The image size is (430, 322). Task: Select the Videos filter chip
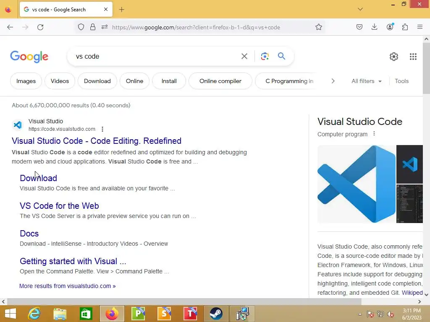pyautogui.click(x=60, y=81)
